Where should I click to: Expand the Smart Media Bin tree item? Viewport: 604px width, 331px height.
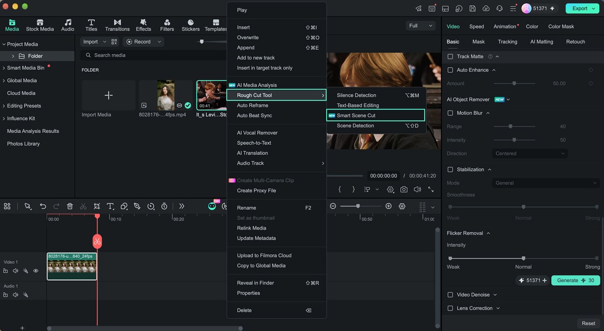pyautogui.click(x=4, y=68)
